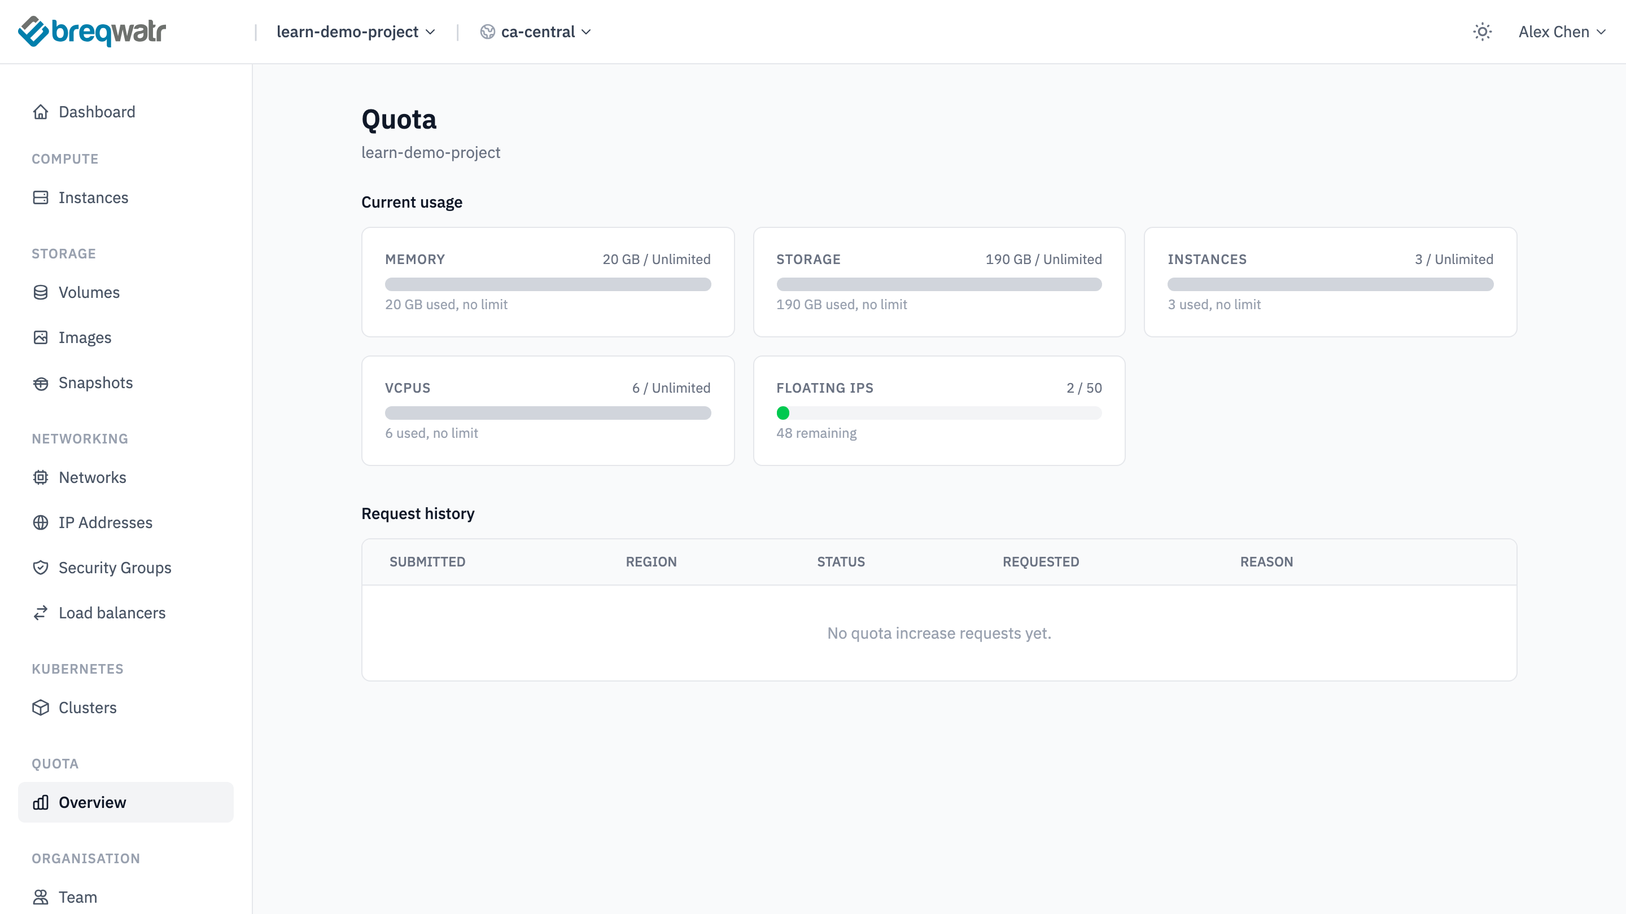Open Team under Organisation
The height and width of the screenshot is (914, 1626).
pyautogui.click(x=125, y=897)
